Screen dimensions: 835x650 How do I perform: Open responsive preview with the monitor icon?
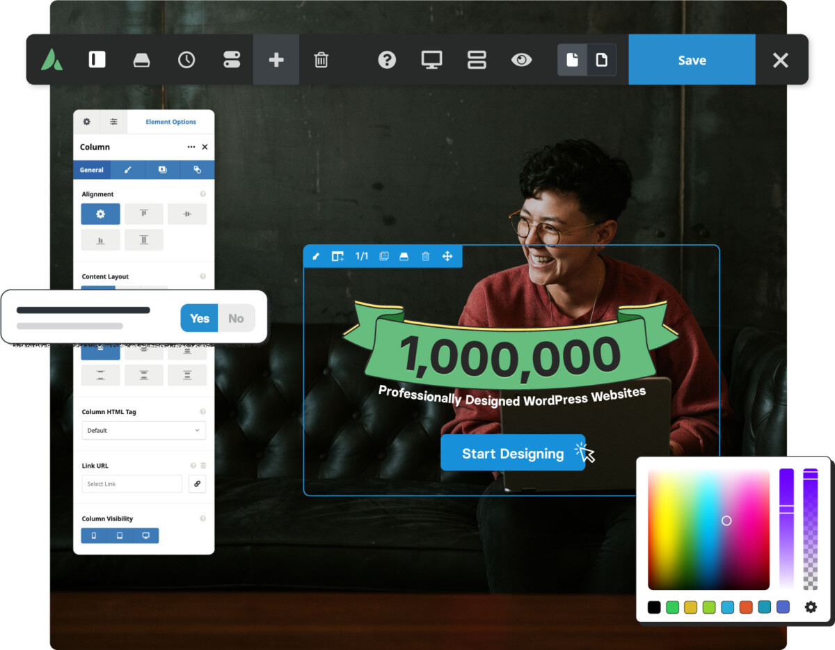tap(431, 60)
